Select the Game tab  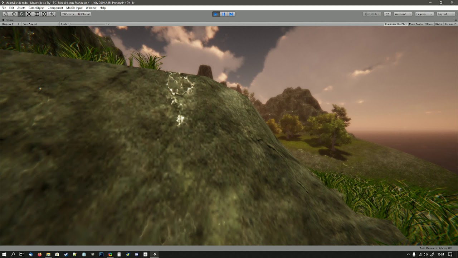[8, 20]
